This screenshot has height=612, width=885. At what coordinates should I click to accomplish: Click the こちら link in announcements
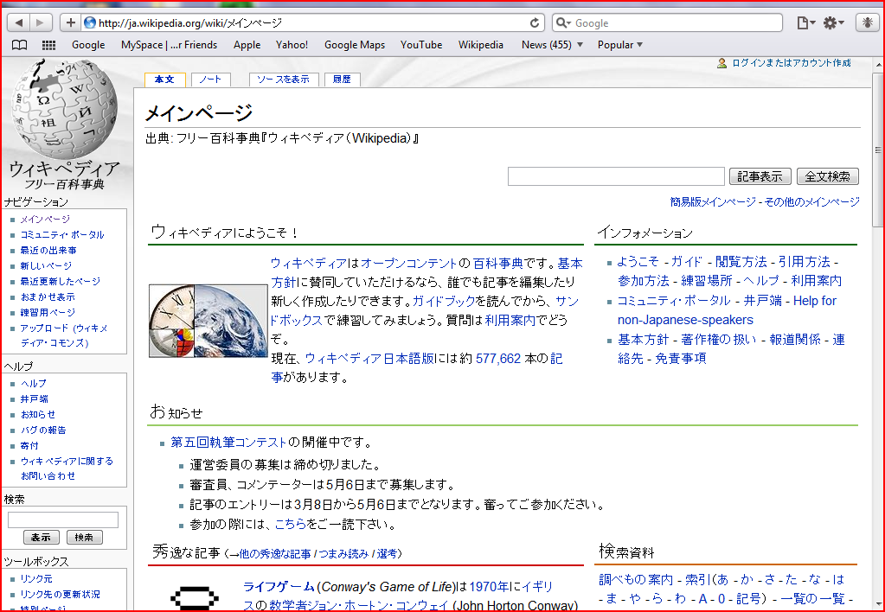(x=290, y=525)
